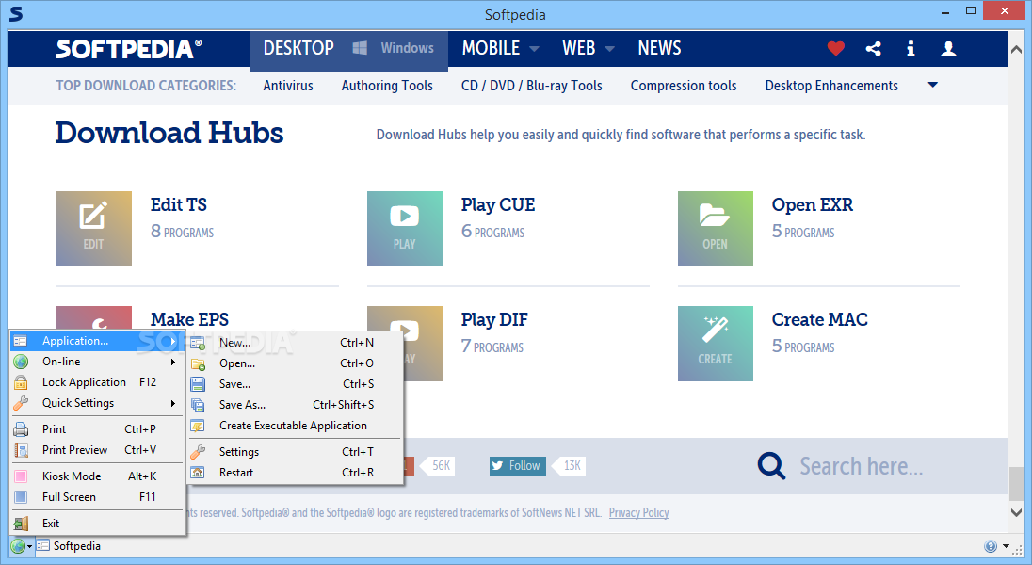This screenshot has height=565, width=1032.
Task: Click Compression tools category link
Action: (x=684, y=86)
